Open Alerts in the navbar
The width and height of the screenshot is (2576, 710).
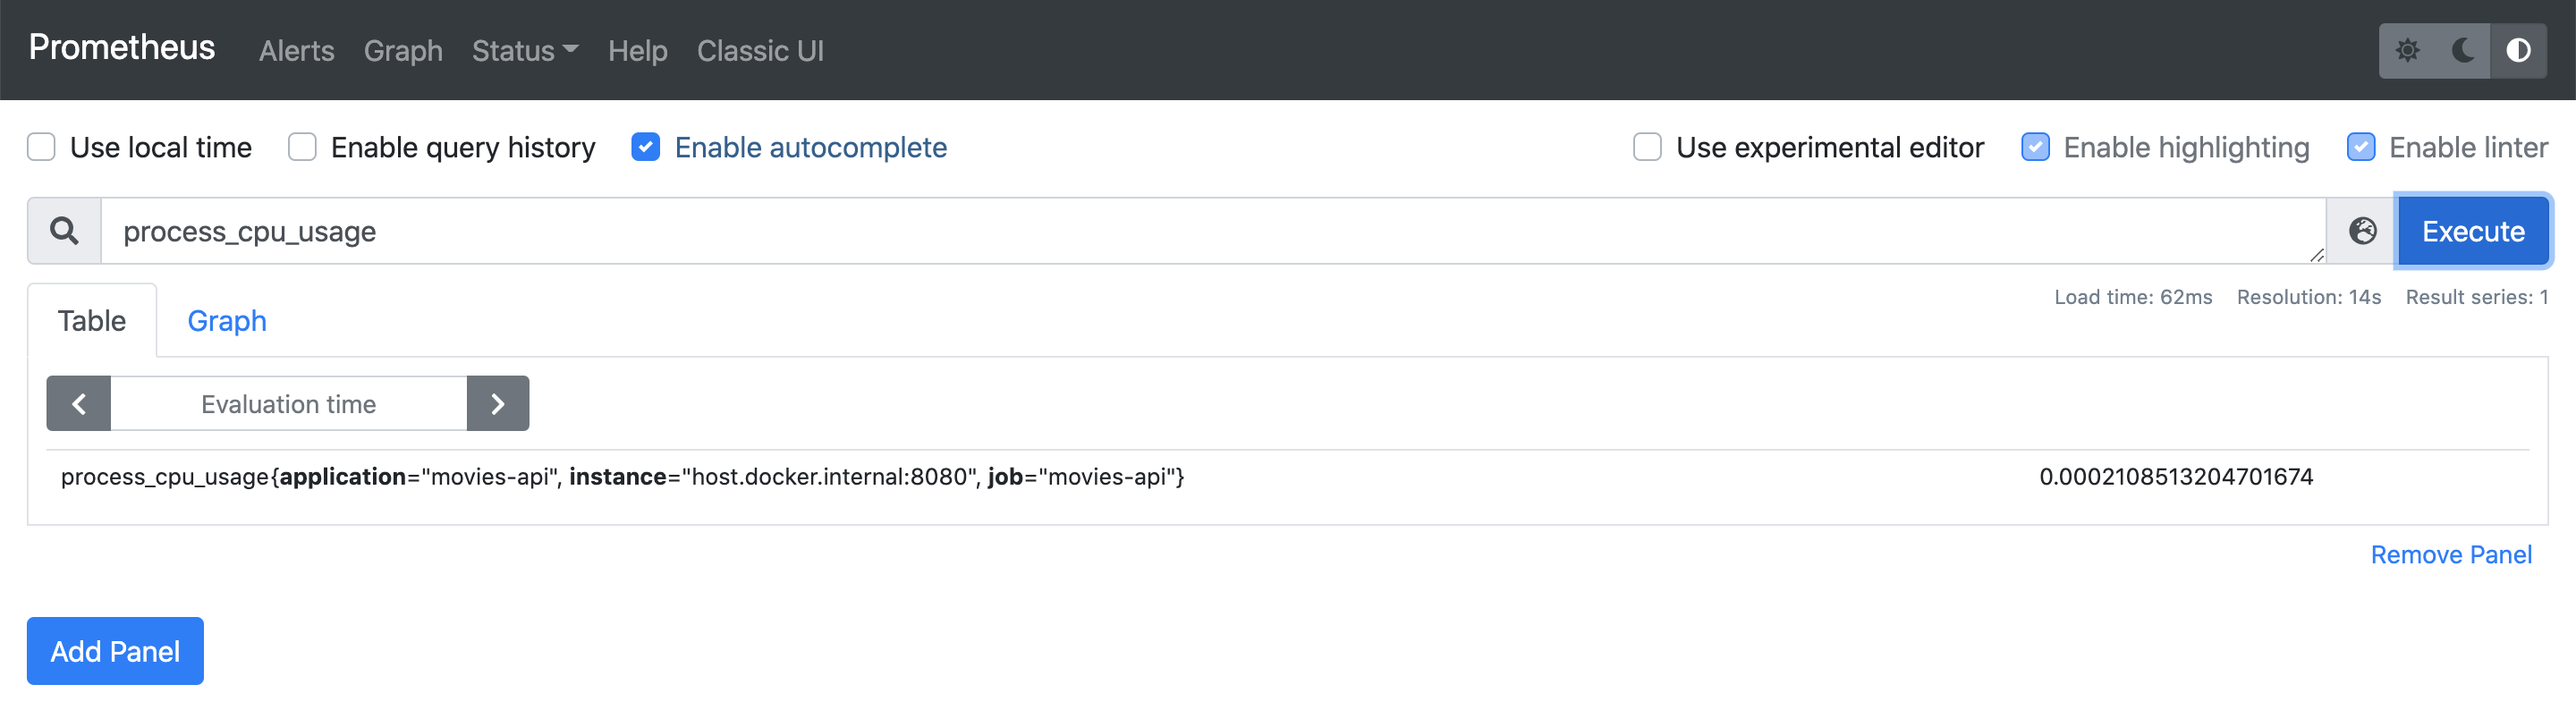click(x=296, y=51)
